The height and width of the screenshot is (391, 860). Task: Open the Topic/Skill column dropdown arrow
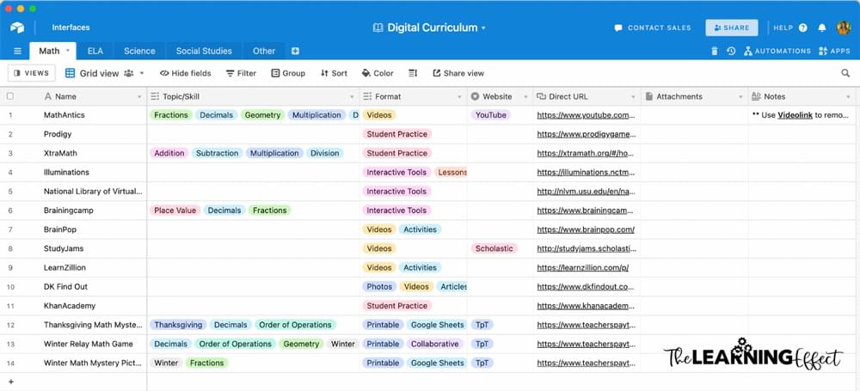(352, 96)
